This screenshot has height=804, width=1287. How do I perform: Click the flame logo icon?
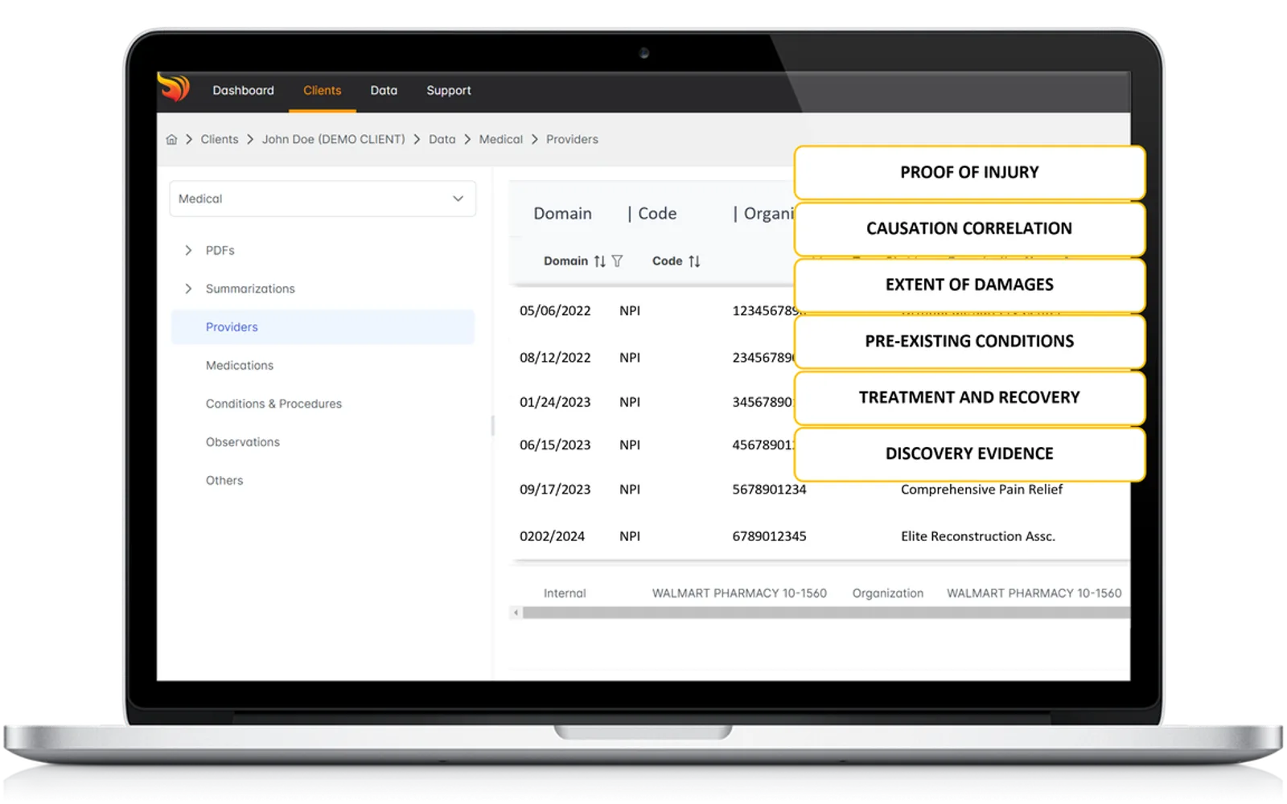coord(174,88)
